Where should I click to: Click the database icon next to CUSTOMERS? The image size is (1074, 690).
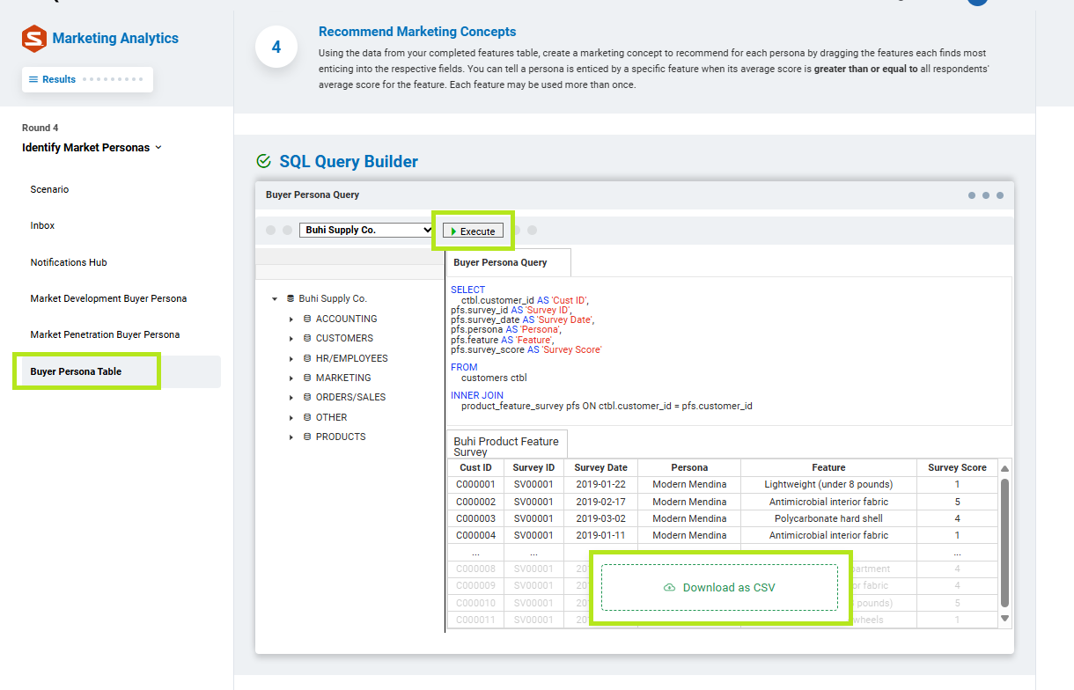click(307, 338)
